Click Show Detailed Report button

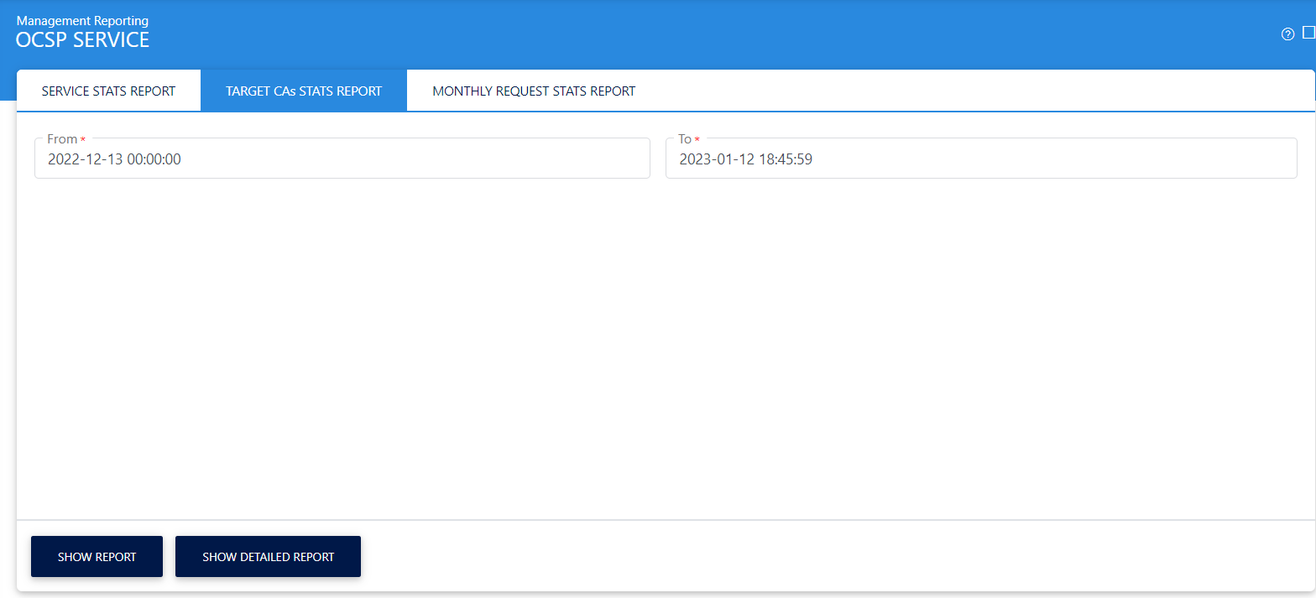[x=268, y=557]
